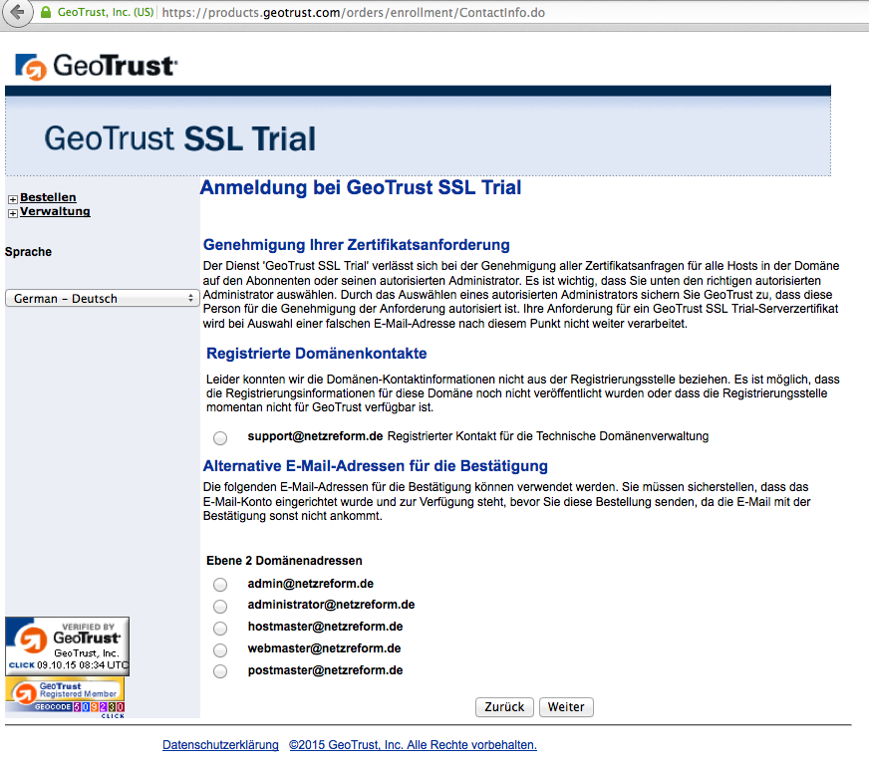Choose administrator@netzreform.de as approver email
This screenshot has width=869, height=768.
coord(220,606)
